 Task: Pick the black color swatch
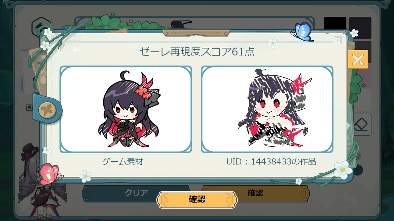coord(335,28)
